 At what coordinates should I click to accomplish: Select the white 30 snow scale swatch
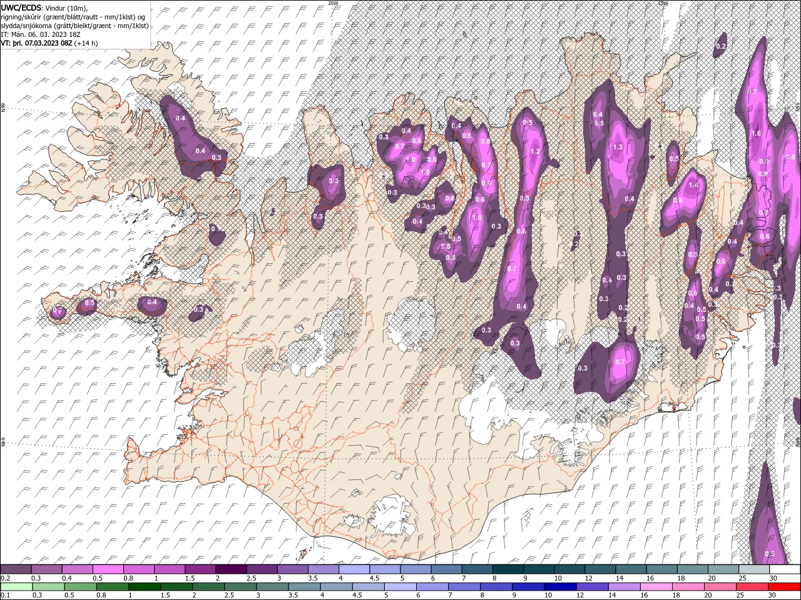[x=785, y=569]
